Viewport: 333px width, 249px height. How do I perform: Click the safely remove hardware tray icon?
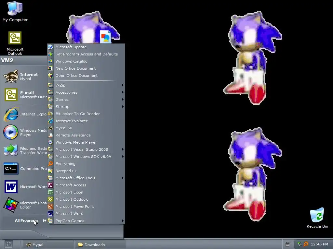(300, 244)
